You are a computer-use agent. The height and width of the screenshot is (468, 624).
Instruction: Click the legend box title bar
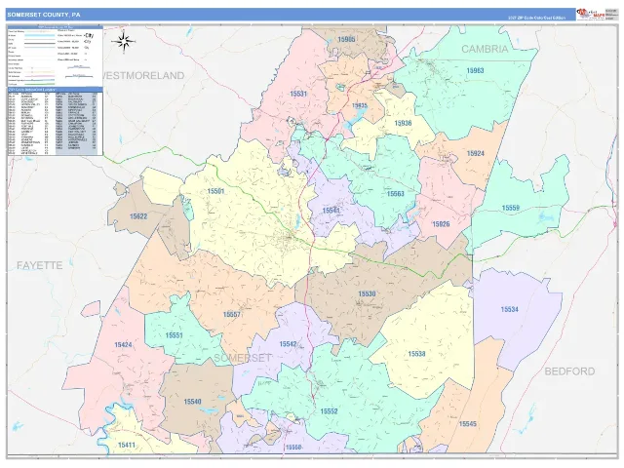pyautogui.click(x=56, y=27)
